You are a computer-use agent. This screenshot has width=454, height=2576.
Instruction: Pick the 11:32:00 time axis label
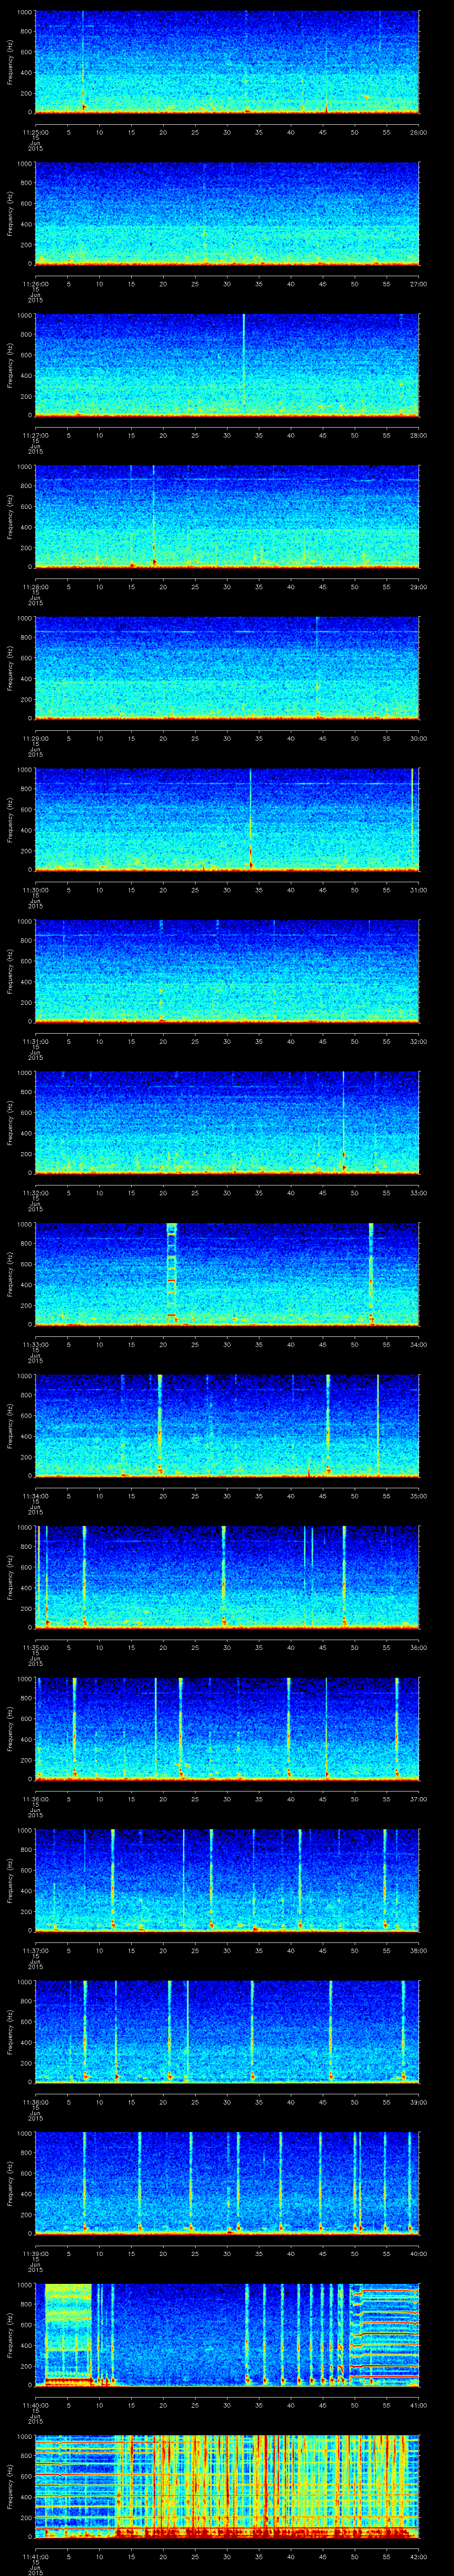pyautogui.click(x=35, y=1193)
